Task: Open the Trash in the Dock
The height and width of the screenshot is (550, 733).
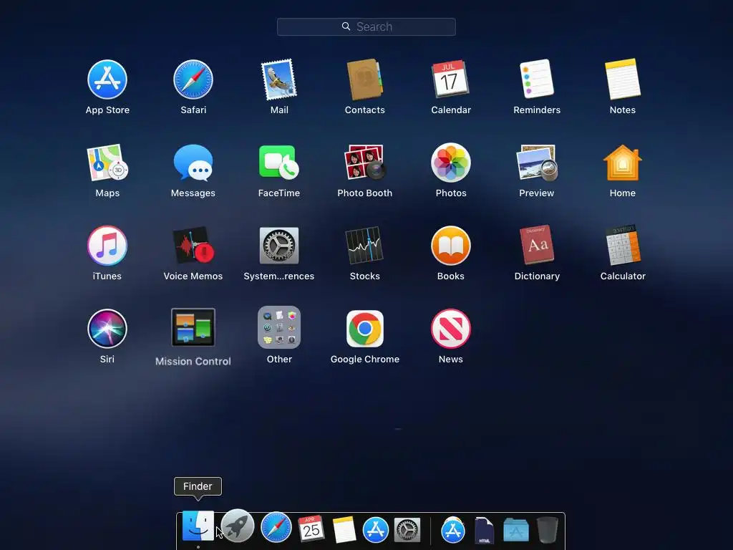Action: pos(547,529)
